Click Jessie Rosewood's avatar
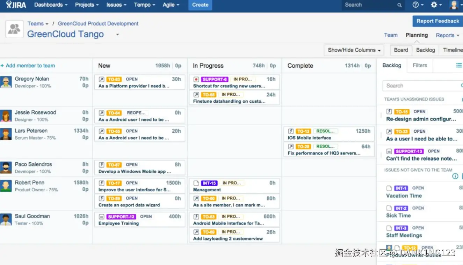Screen dimensions: 463x265 pos(6,116)
